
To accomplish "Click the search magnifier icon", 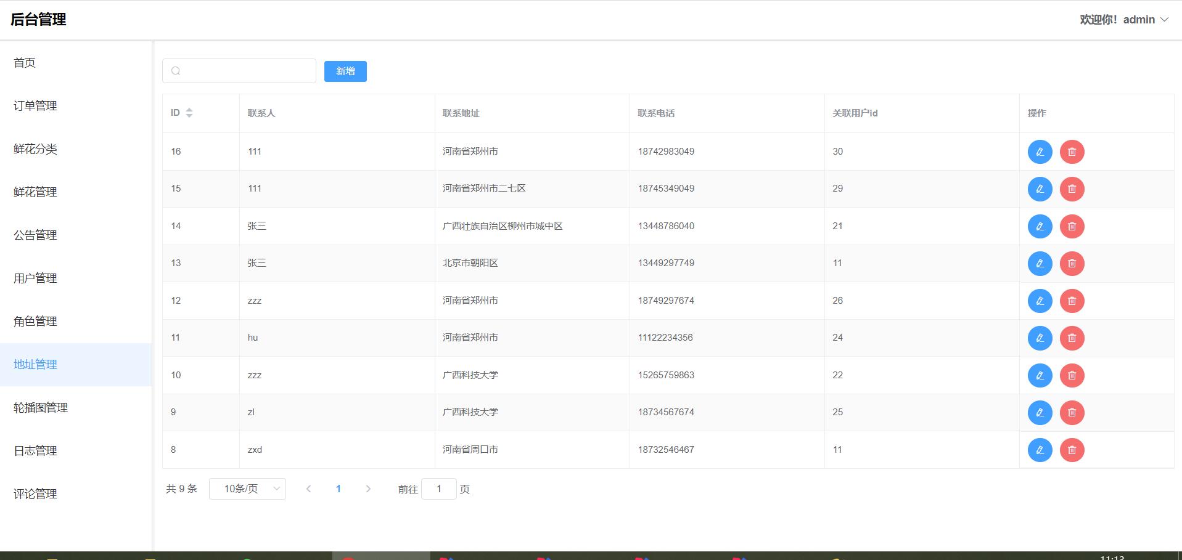I will [176, 71].
